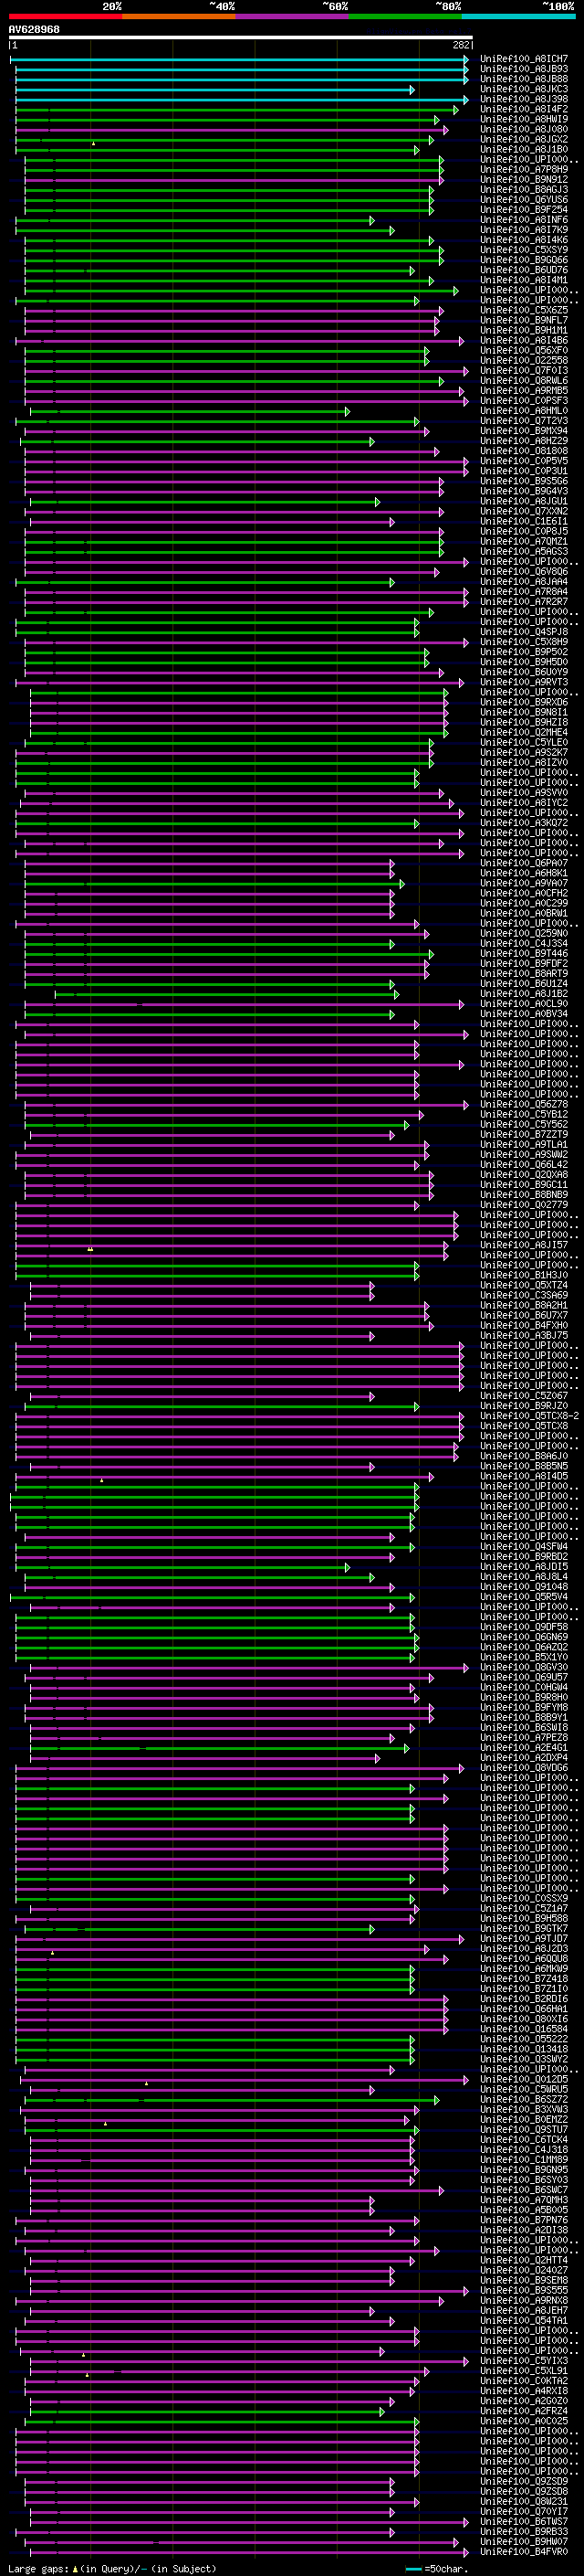Viewport: 584px width, 2576px height.
Task: Select hit label UniRef100_A2FRZ4
Action: [524, 2411]
